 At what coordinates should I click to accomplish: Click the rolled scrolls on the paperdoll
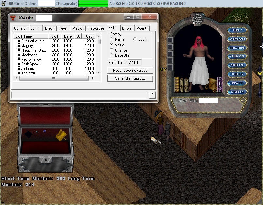click(x=184, y=85)
